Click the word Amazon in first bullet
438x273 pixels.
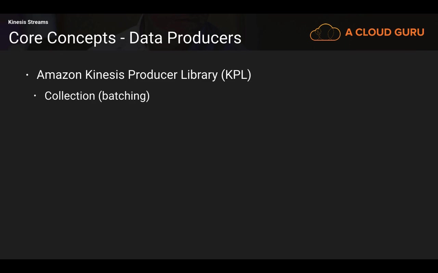(59, 75)
